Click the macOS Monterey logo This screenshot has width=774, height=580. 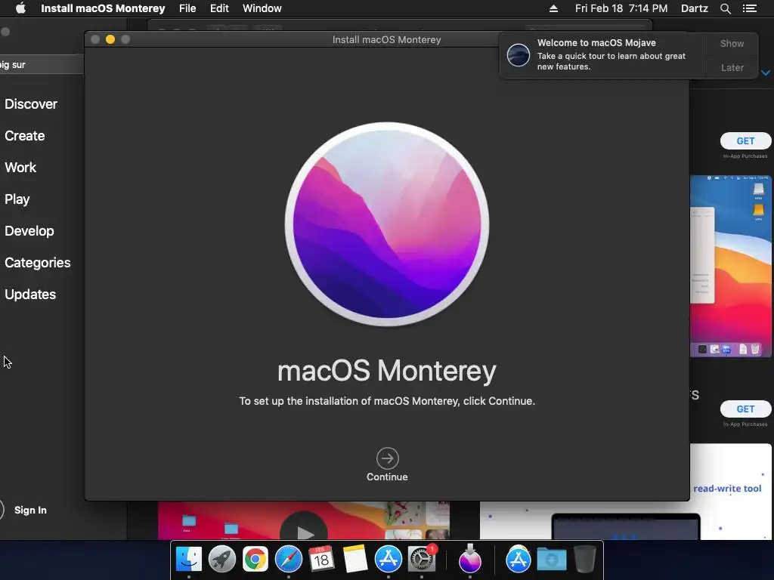click(387, 224)
